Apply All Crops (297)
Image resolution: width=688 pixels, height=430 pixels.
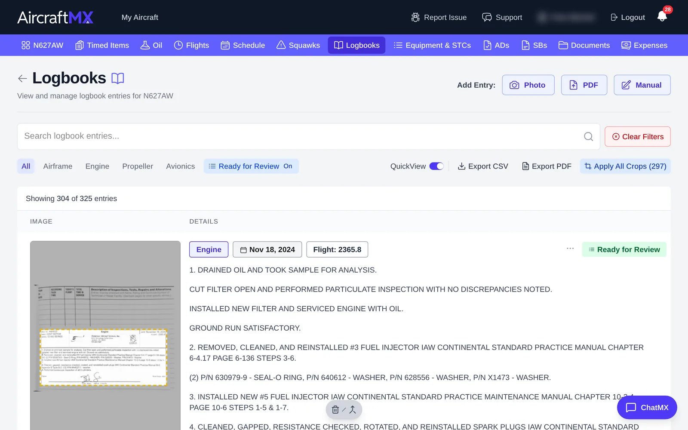625,166
